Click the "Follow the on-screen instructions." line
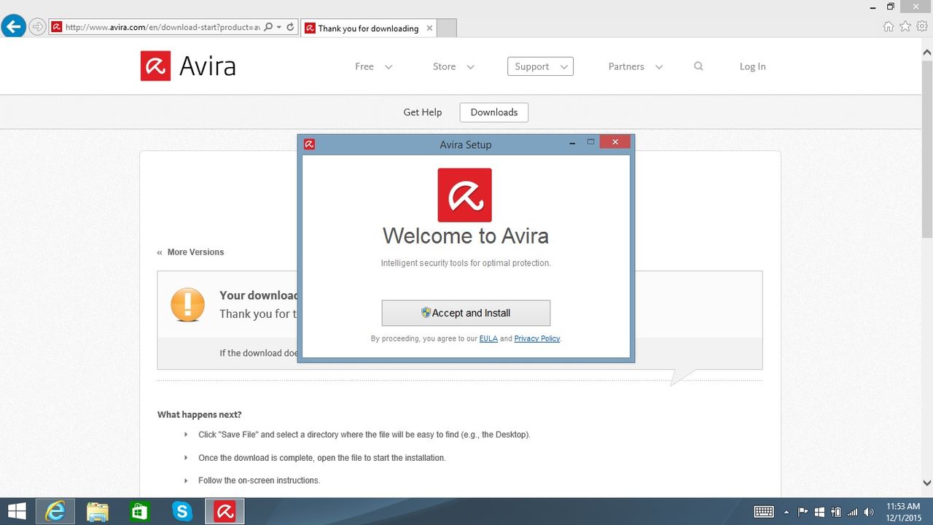Image resolution: width=933 pixels, height=525 pixels. 259,481
